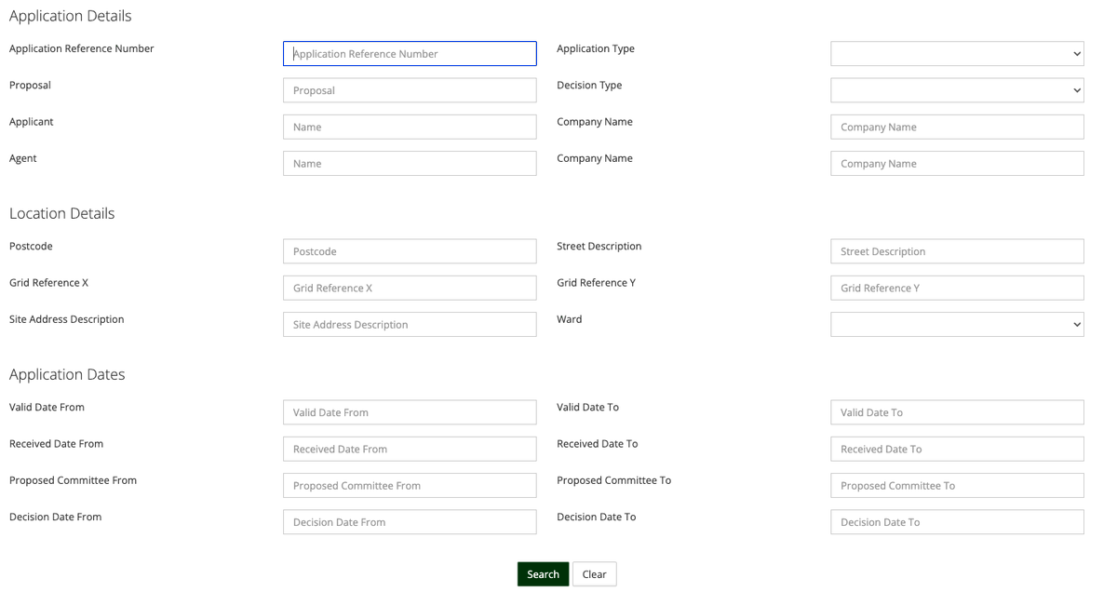Focus the Site Address Description field
1117x592 pixels.
tap(410, 324)
